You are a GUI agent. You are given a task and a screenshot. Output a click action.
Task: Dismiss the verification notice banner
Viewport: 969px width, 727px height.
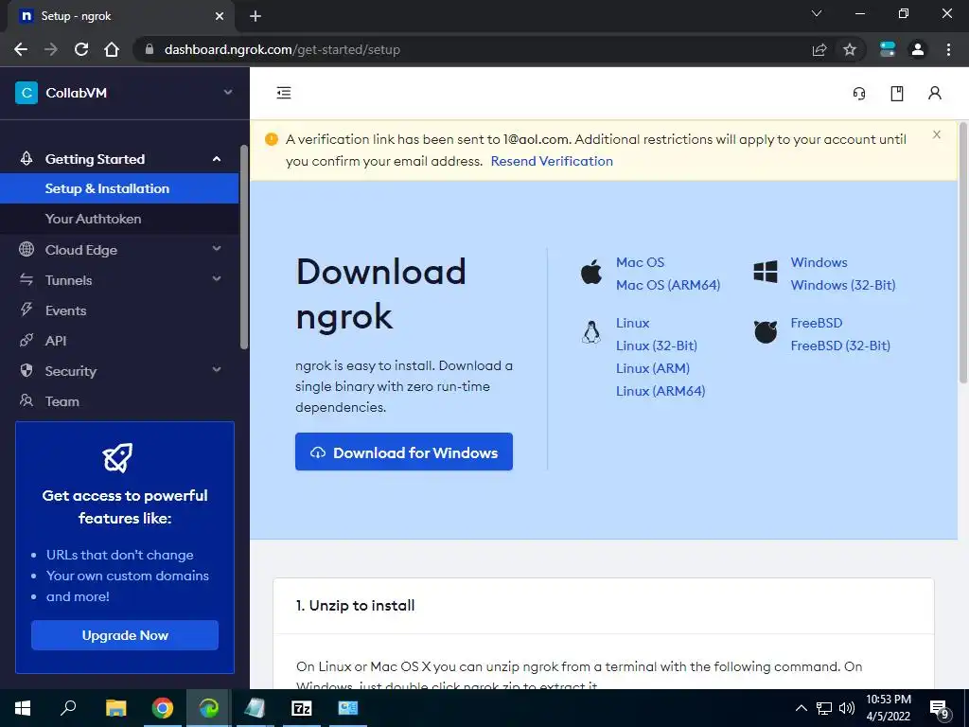tap(937, 134)
